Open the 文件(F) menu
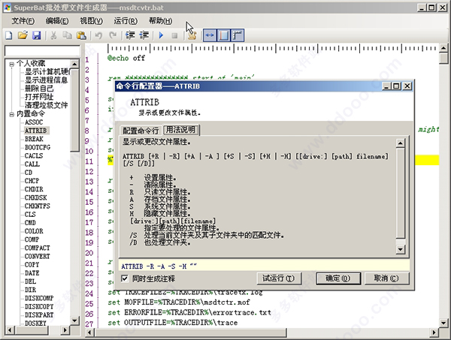Image resolution: width=451 pixels, height=340 pixels. coord(23,21)
